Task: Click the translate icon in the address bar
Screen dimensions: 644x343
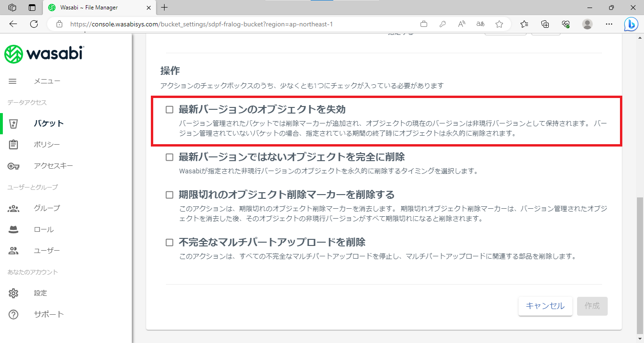Action: (x=480, y=24)
